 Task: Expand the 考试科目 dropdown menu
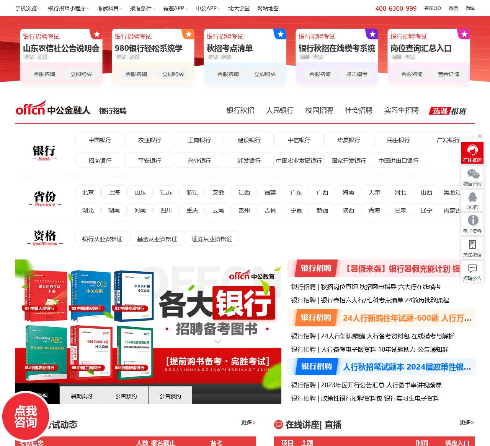pyautogui.click(x=108, y=8)
